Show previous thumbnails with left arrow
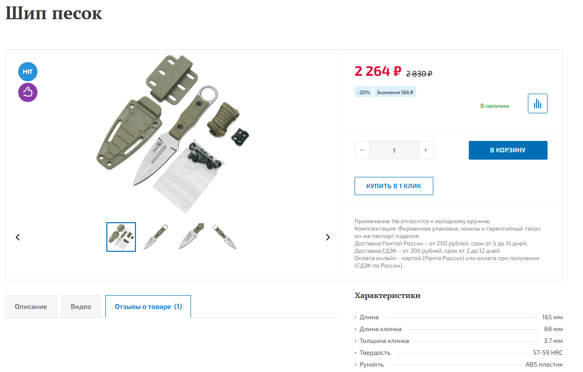 click(17, 237)
